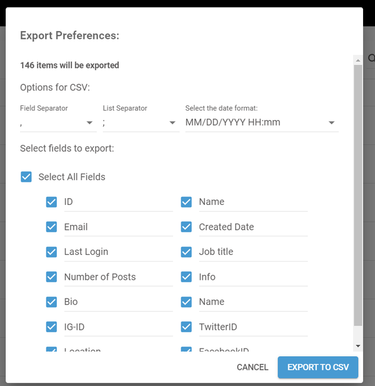The width and height of the screenshot is (375, 386).
Task: Expand the List Separator dropdown
Action: 141,122
